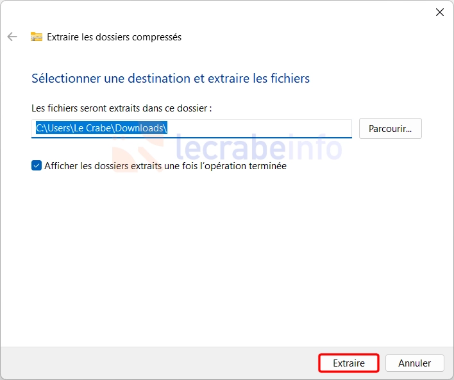Click 'Users' segment in the destination path
This screenshot has width=454, height=380.
click(x=59, y=128)
